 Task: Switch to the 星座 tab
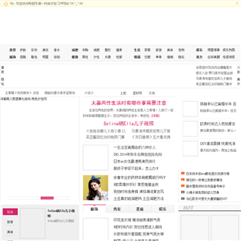(x=140, y=209)
